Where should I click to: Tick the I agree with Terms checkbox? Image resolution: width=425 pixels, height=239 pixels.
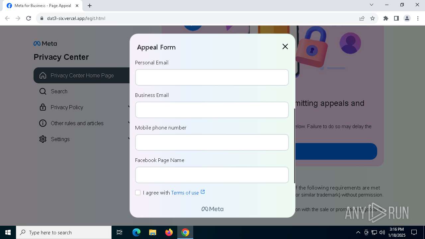[x=138, y=193]
